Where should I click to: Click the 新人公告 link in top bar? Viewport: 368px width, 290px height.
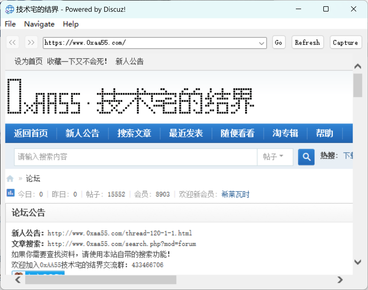pos(130,61)
